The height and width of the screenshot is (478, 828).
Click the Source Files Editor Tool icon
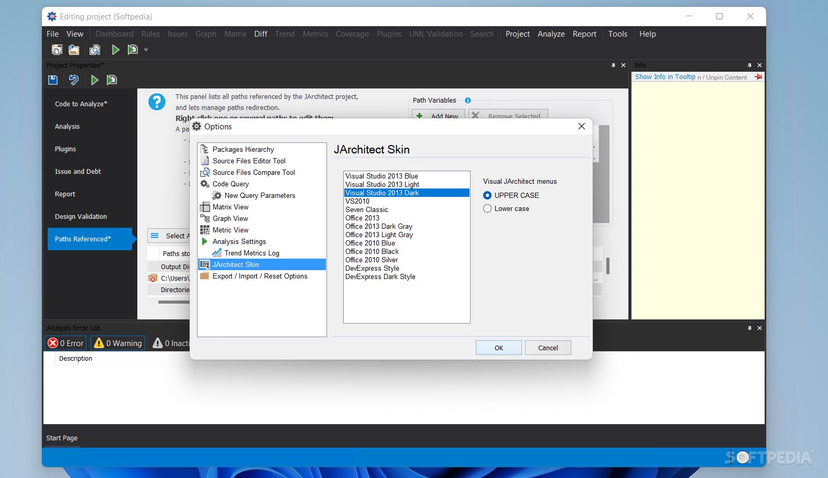tap(205, 161)
